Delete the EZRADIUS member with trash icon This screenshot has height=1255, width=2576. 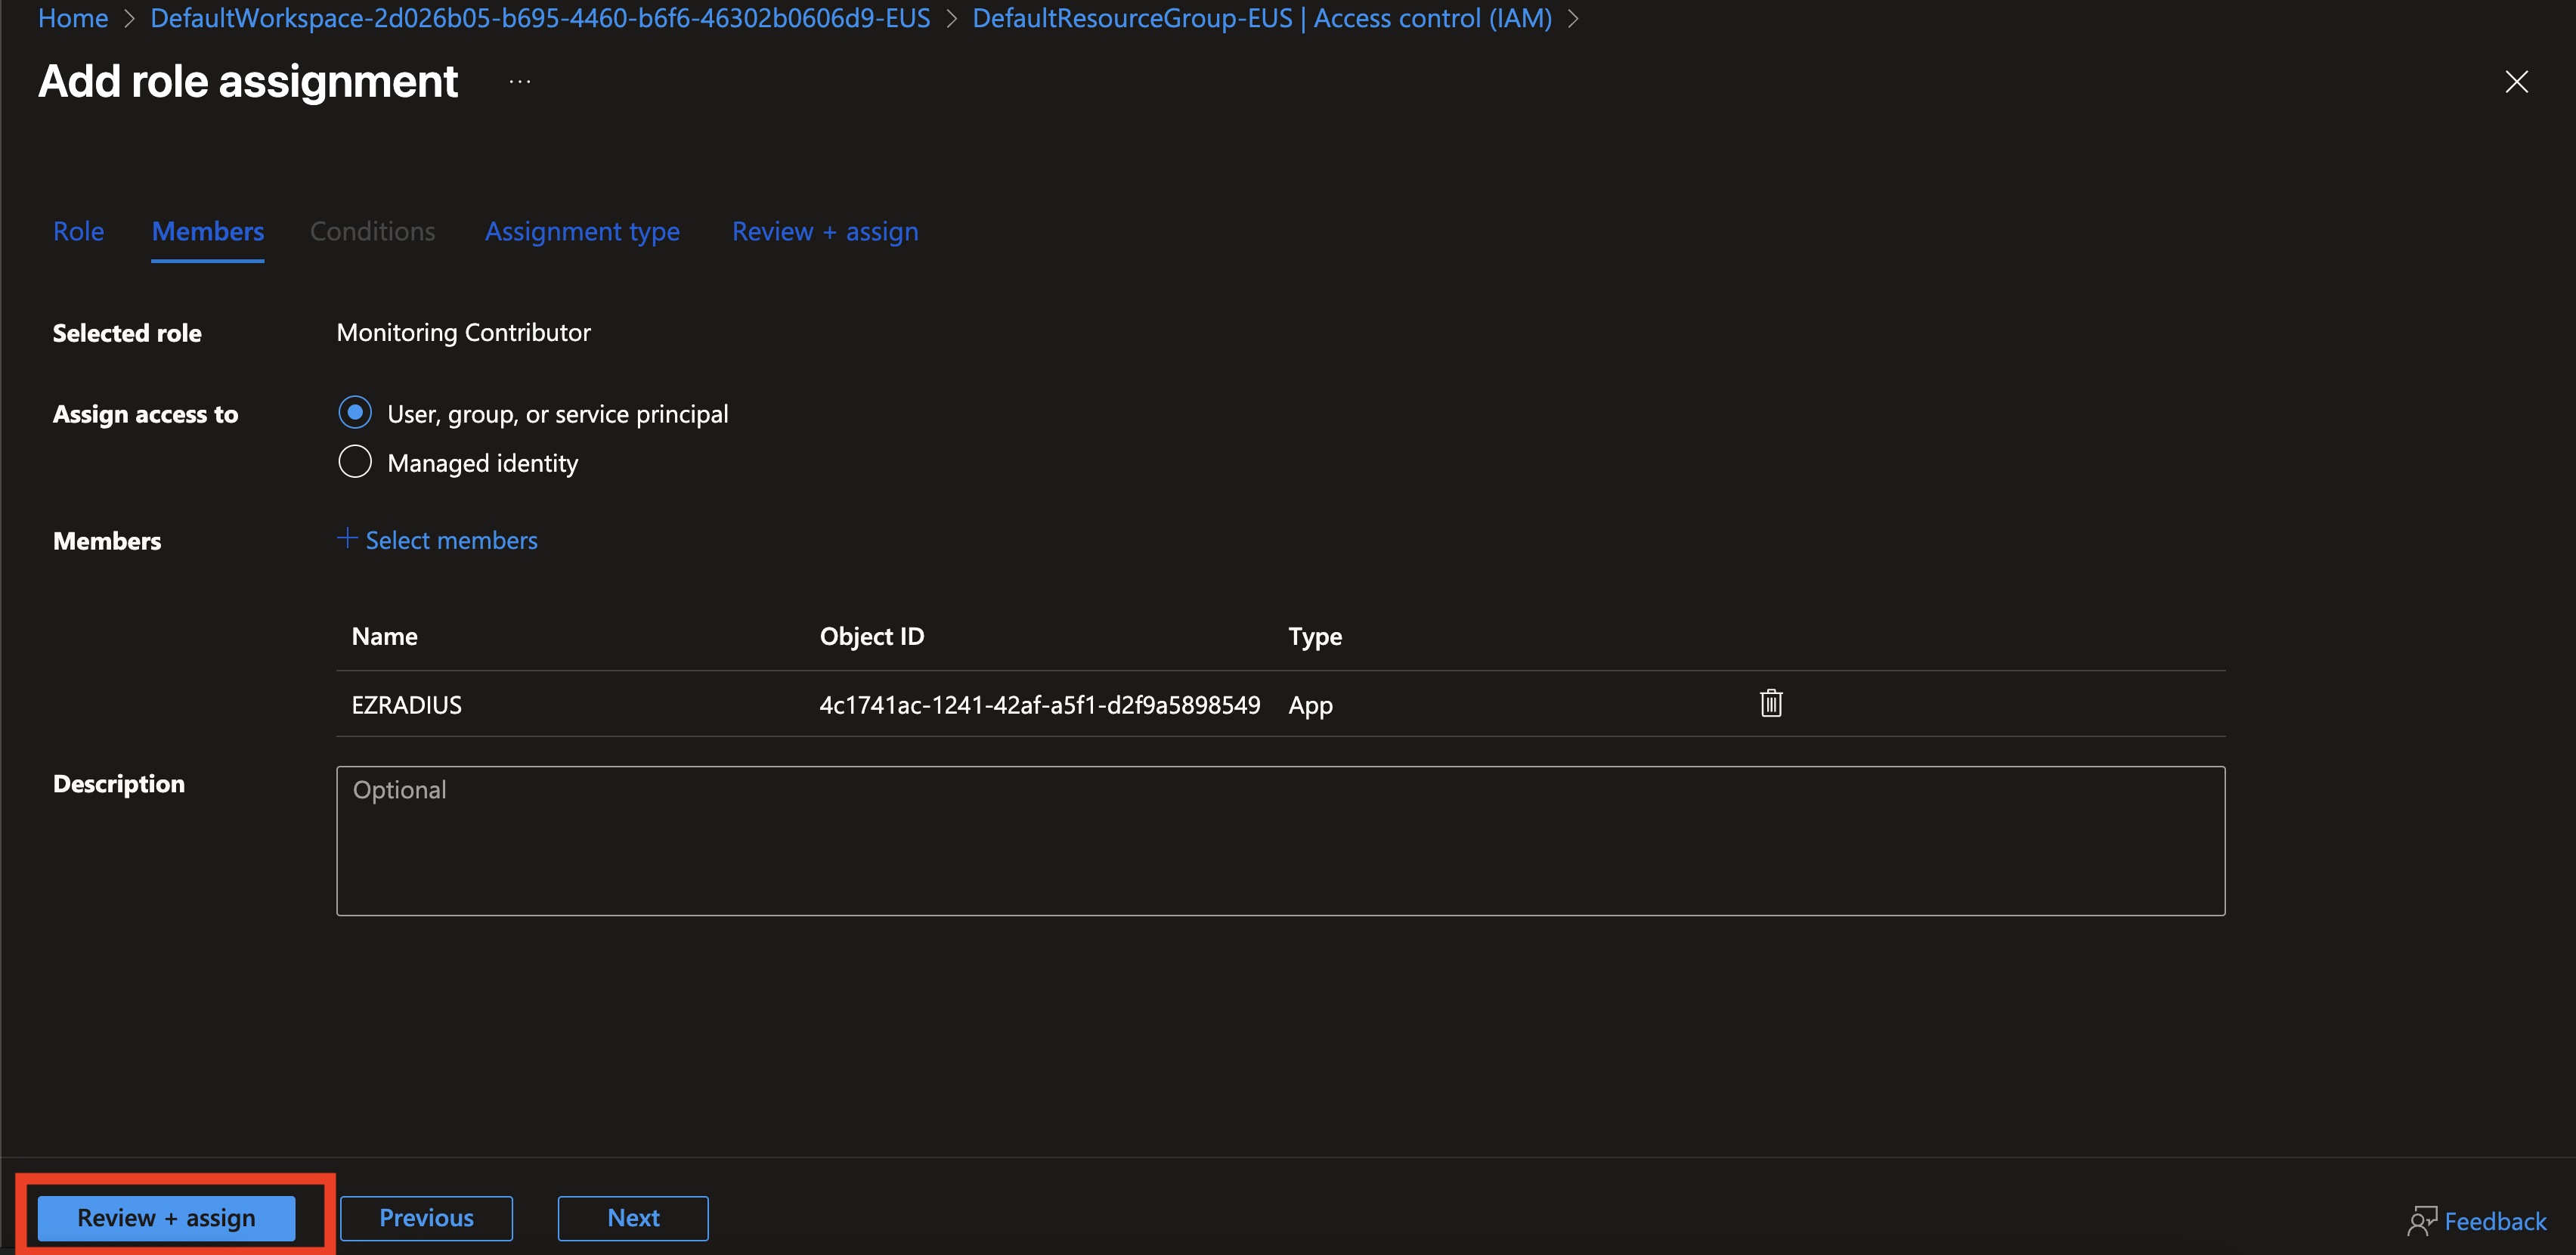(1770, 703)
